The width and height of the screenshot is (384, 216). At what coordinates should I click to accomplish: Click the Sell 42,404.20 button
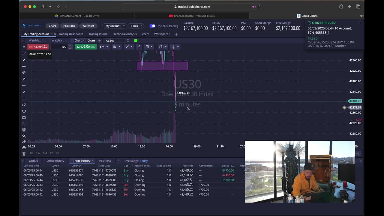37,47
